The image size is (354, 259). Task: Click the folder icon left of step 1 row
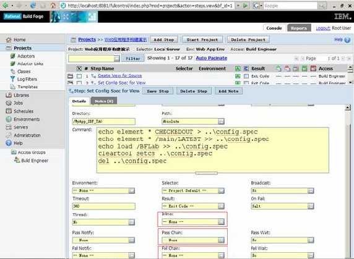pyautogui.click(x=71, y=76)
